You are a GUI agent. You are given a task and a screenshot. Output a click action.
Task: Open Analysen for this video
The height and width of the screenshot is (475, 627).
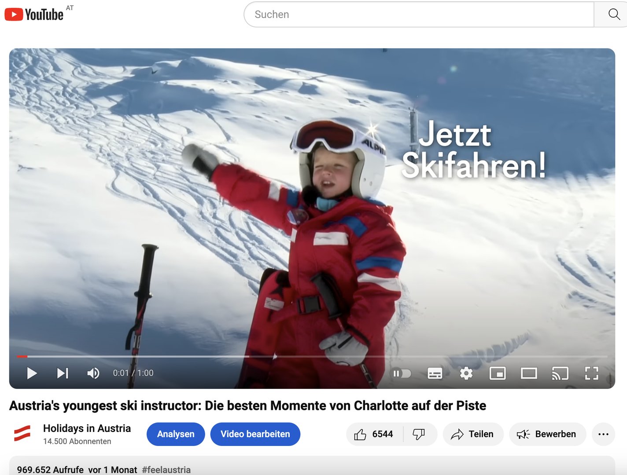tap(175, 434)
